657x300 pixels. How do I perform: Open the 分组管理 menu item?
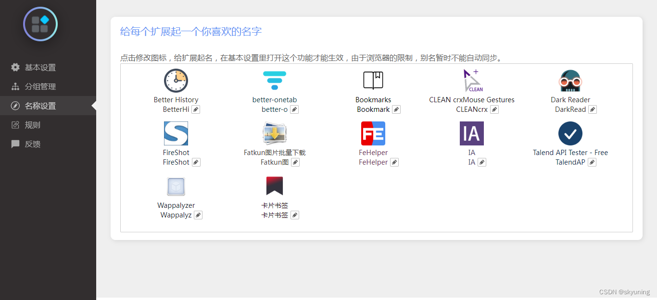[48, 86]
